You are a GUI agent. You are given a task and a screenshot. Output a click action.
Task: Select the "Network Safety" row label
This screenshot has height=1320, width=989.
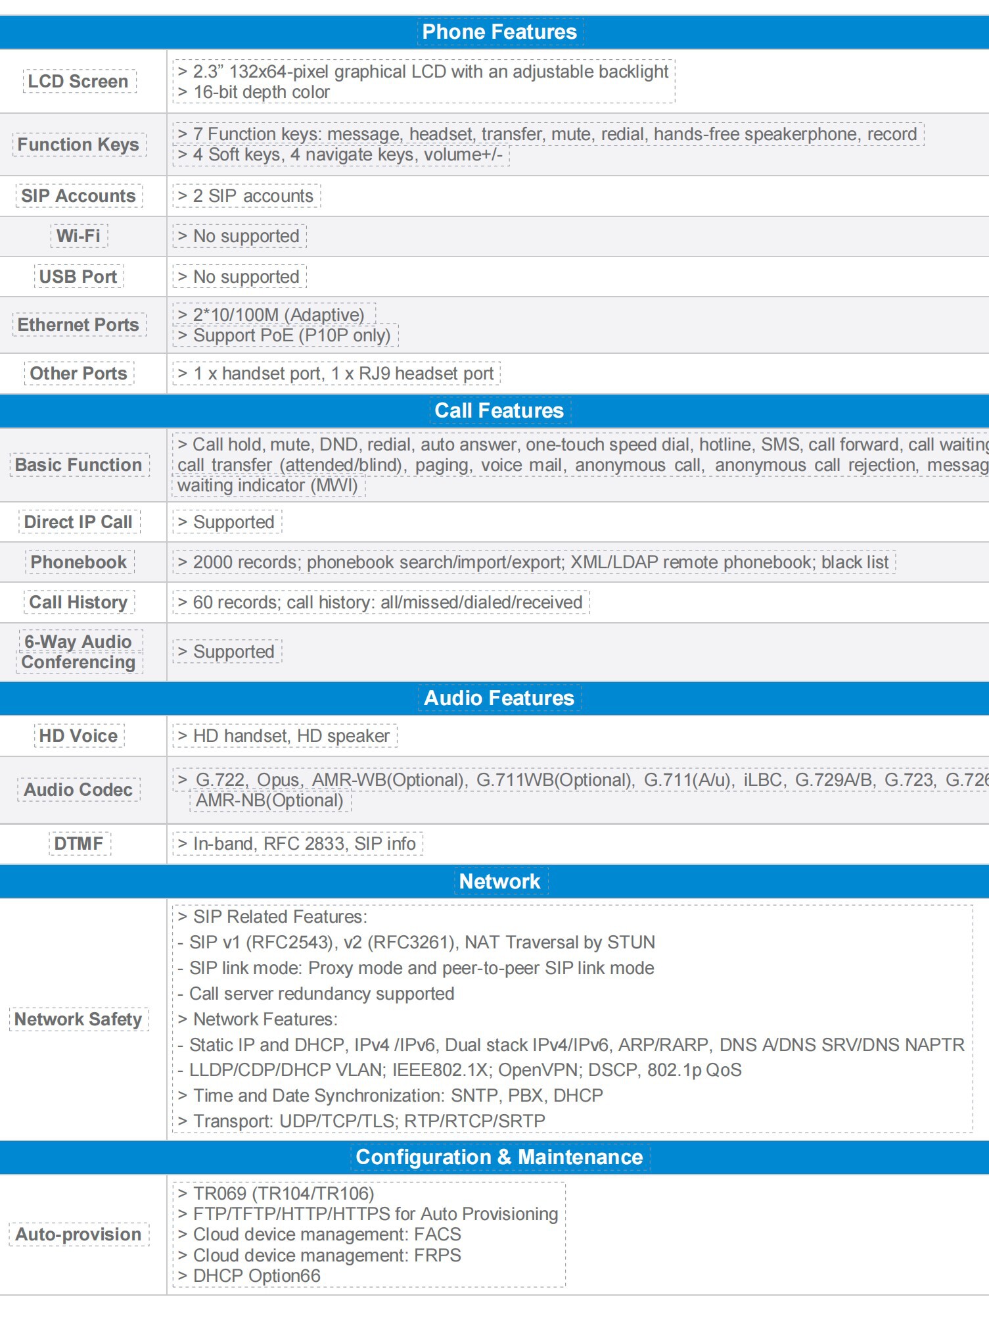pos(79,1019)
